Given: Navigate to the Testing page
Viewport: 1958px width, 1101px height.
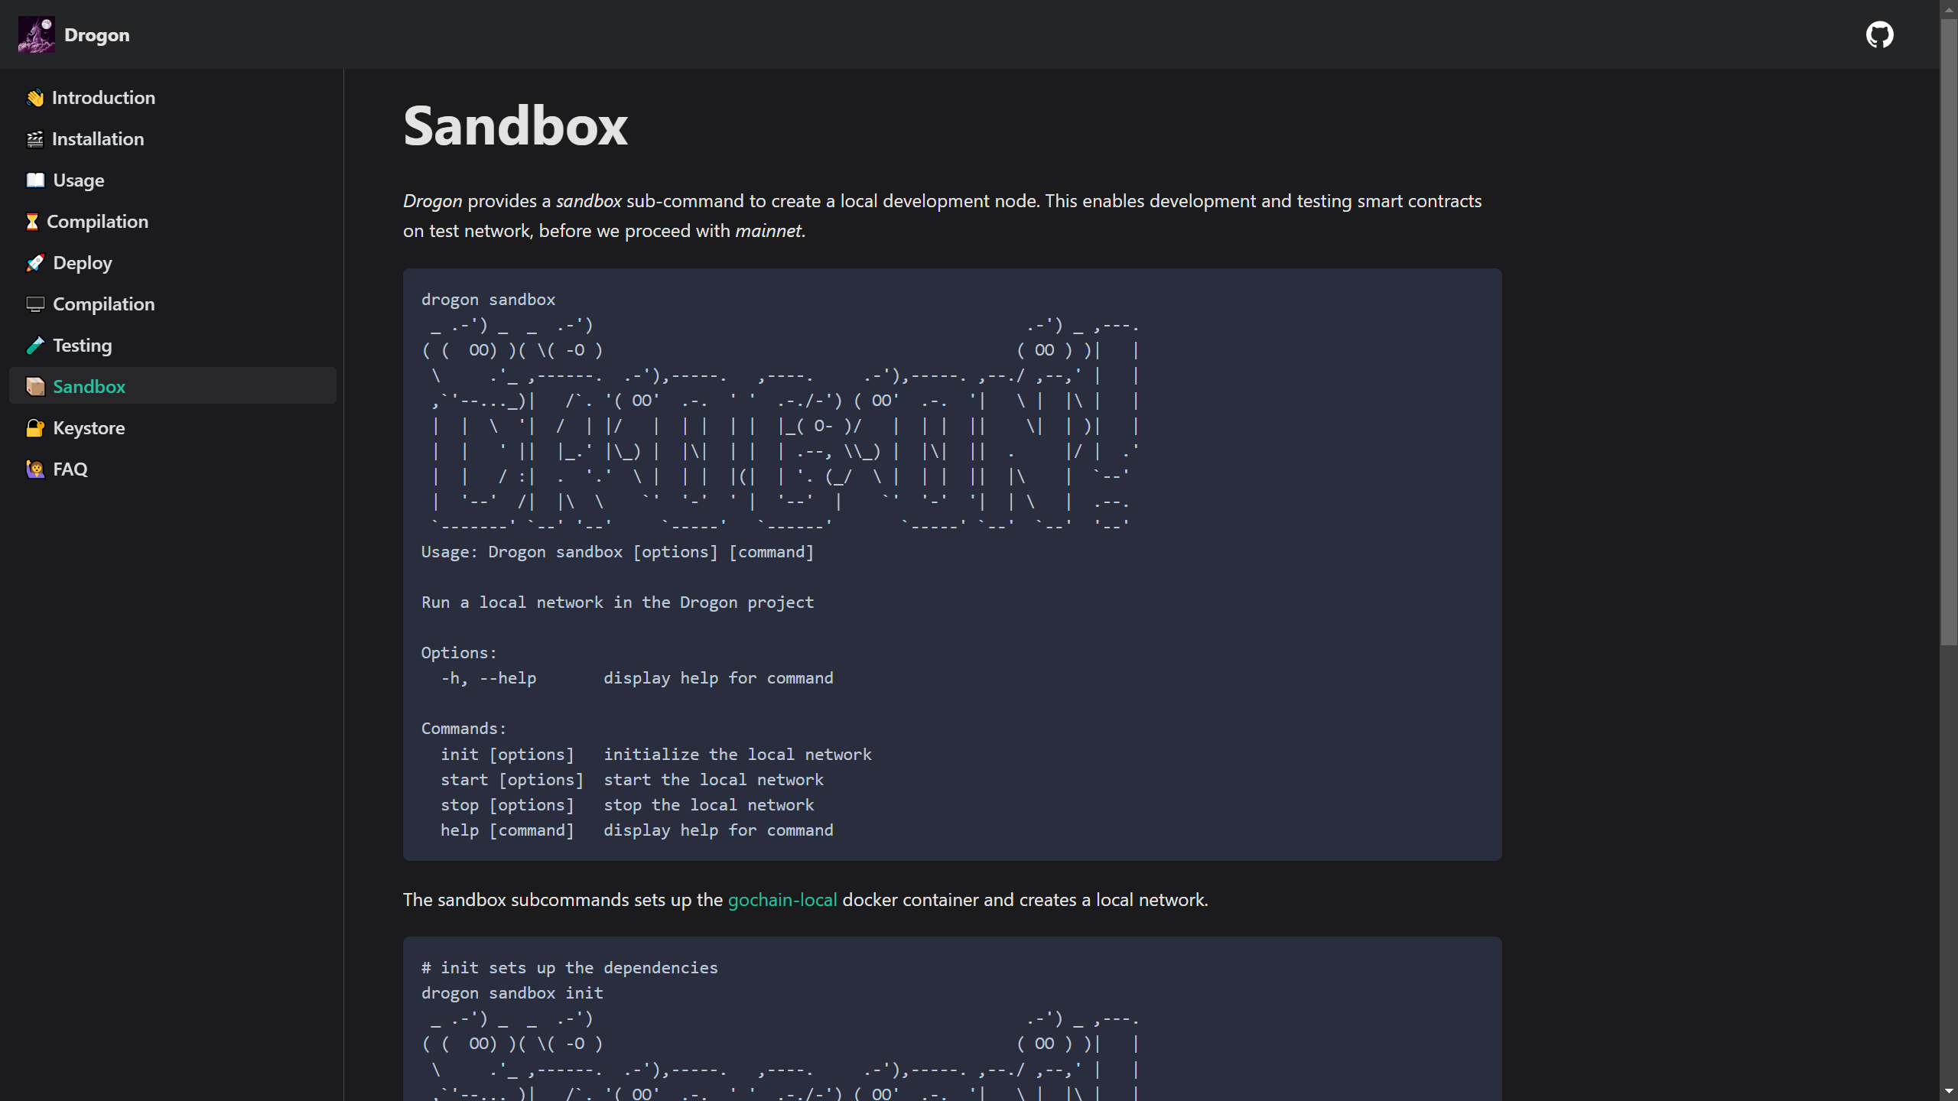Looking at the screenshot, I should pyautogui.click(x=83, y=346).
